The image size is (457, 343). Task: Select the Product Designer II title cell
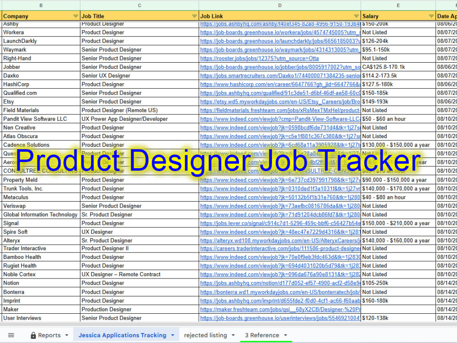coord(139,248)
